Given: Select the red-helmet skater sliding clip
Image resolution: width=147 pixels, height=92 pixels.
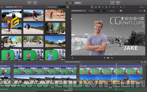Looking at the screenshot, I should [33, 15].
